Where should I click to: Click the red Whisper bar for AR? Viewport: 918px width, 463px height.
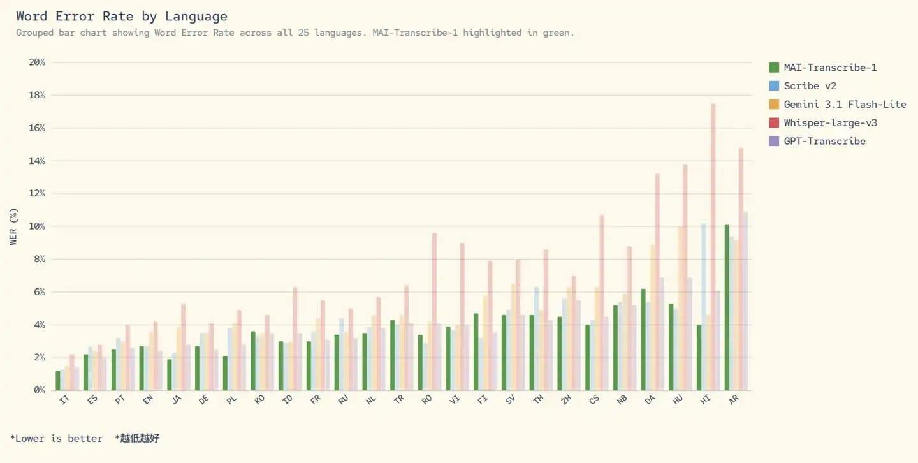741,269
